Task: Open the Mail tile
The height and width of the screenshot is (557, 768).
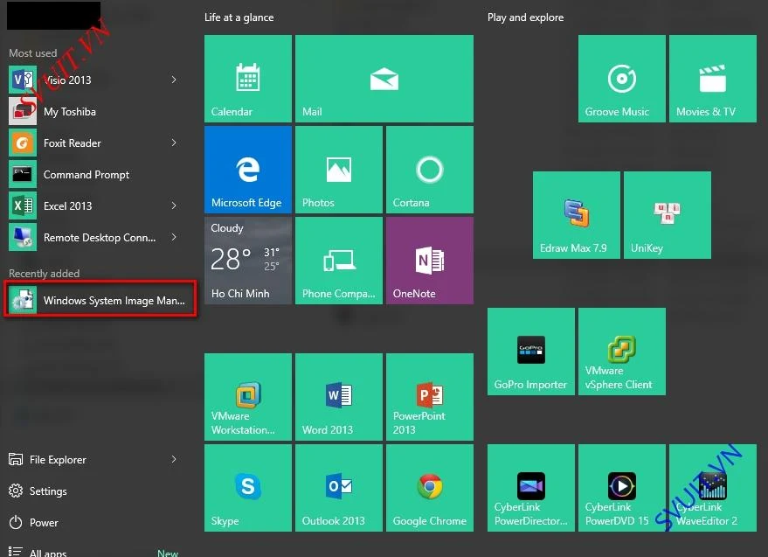Action: point(384,79)
